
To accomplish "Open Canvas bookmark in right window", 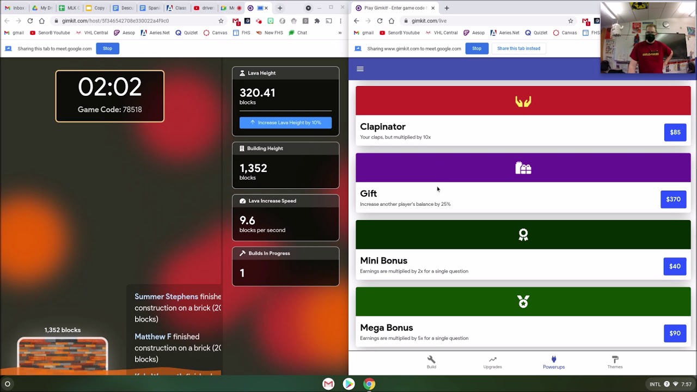I will click(x=565, y=33).
